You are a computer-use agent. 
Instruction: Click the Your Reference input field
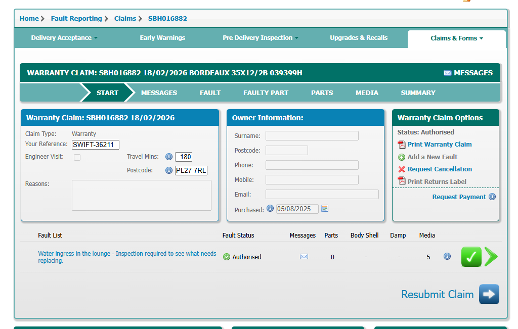tap(96, 145)
